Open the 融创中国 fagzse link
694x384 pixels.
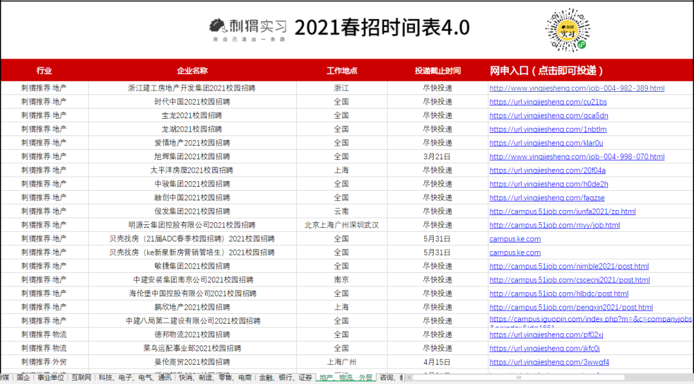point(547,198)
